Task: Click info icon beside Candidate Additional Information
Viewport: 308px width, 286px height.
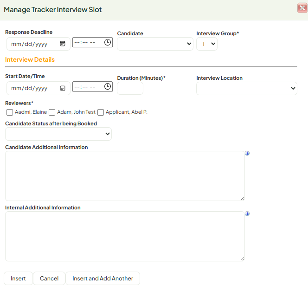Action: point(247,153)
